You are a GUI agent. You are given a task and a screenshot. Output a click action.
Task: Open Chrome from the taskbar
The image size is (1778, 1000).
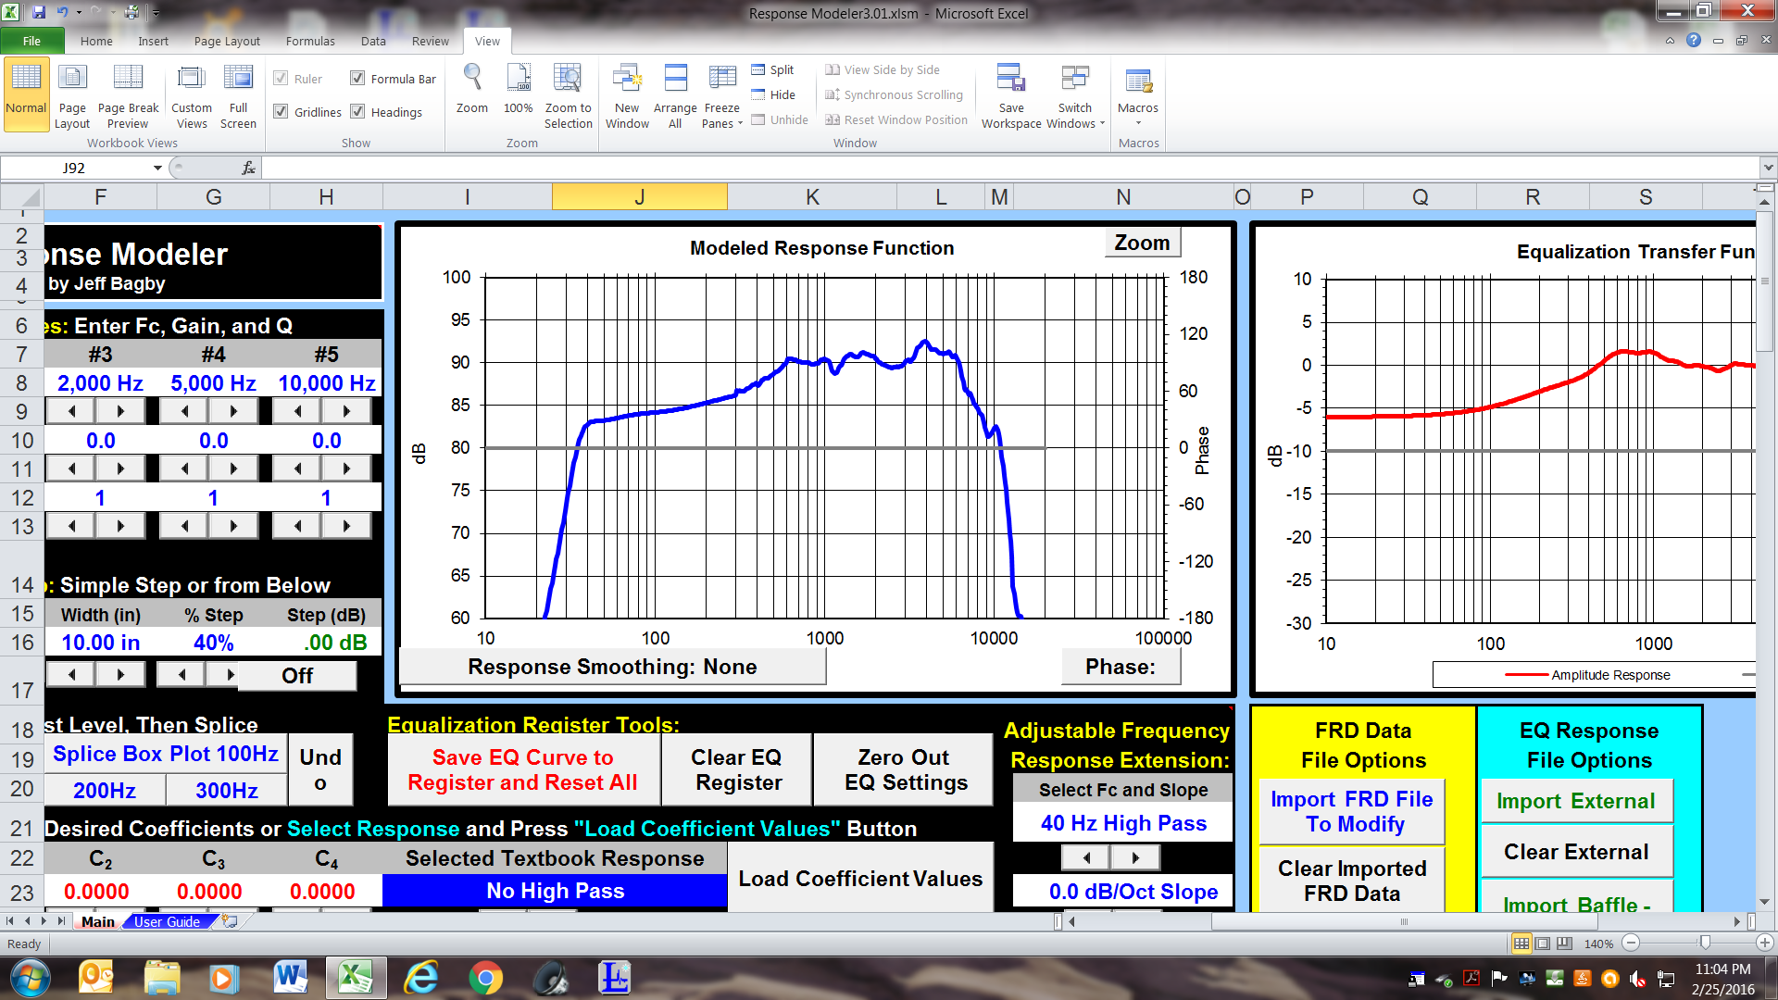pyautogui.click(x=486, y=979)
